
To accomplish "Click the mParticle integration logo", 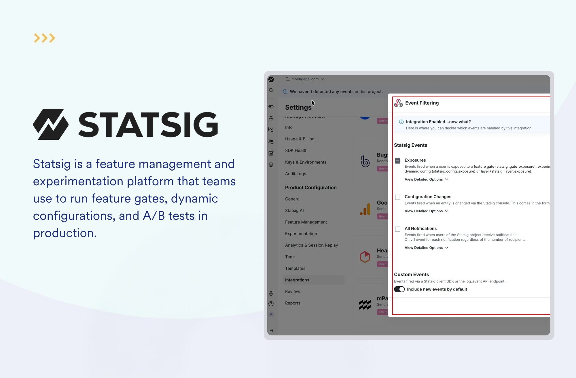I will tap(365, 305).
